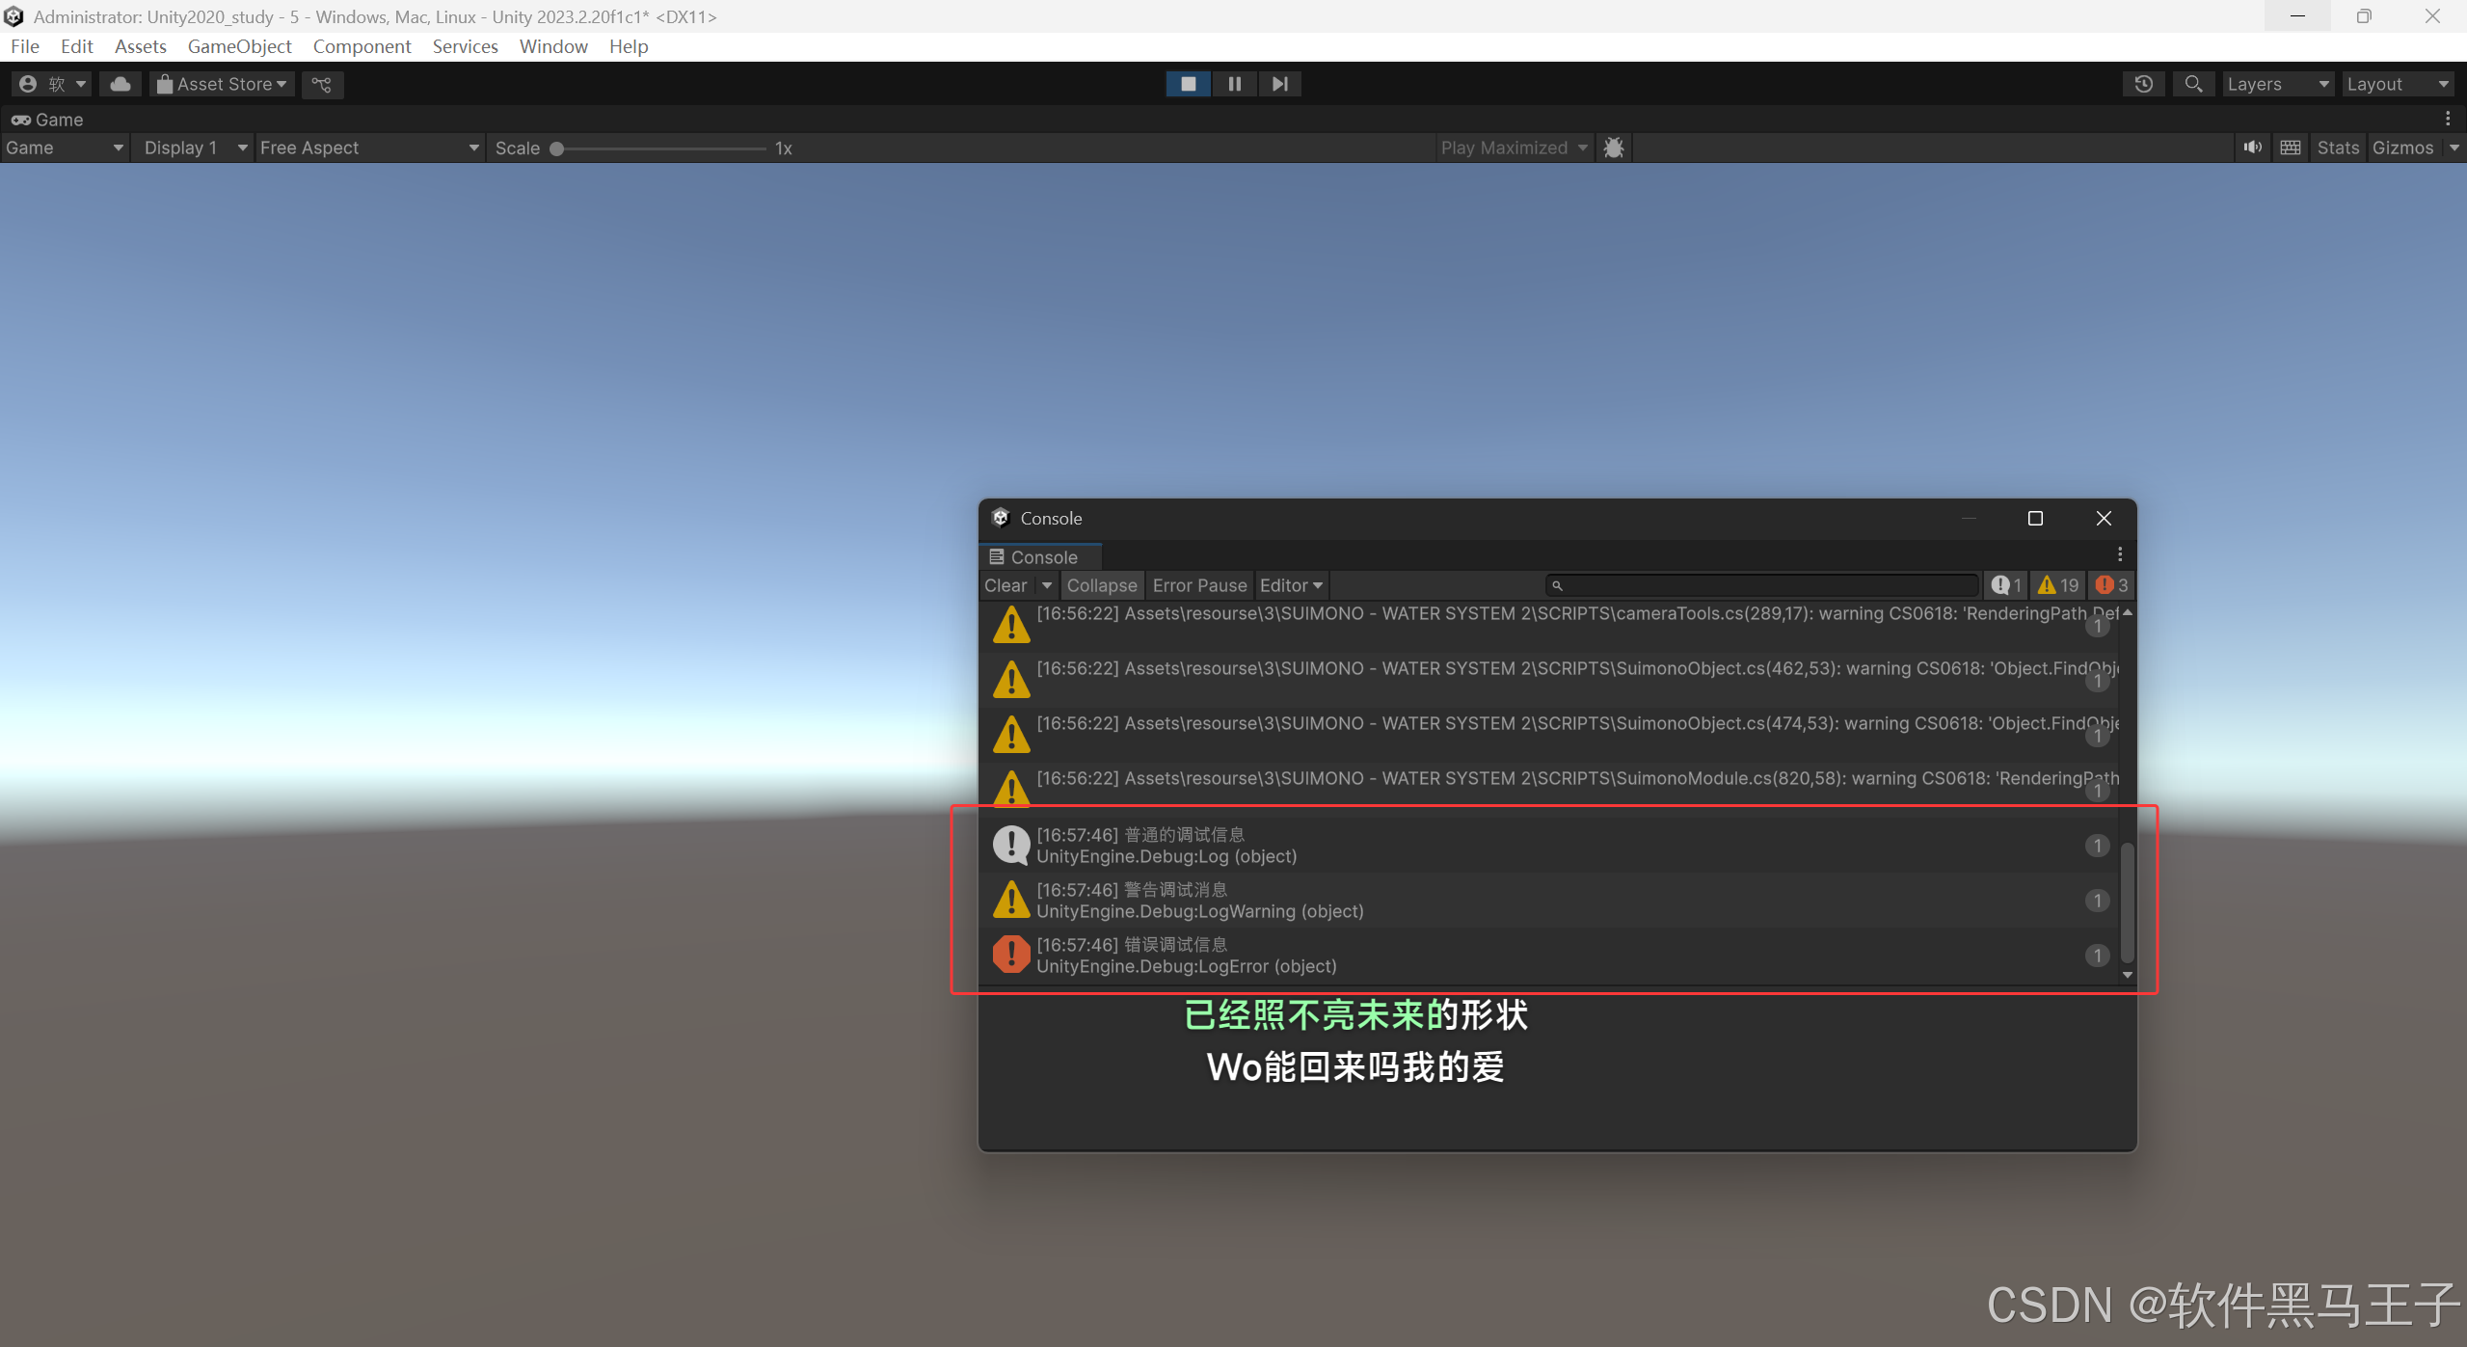Image resolution: width=2467 pixels, height=1347 pixels.
Task: Open the global Search icon in the toolbar
Action: [x=2193, y=84]
